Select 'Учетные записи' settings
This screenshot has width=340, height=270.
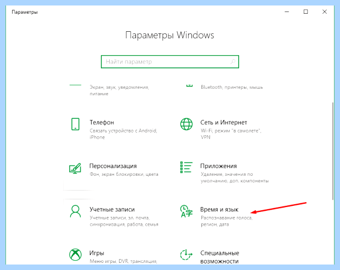point(112,209)
